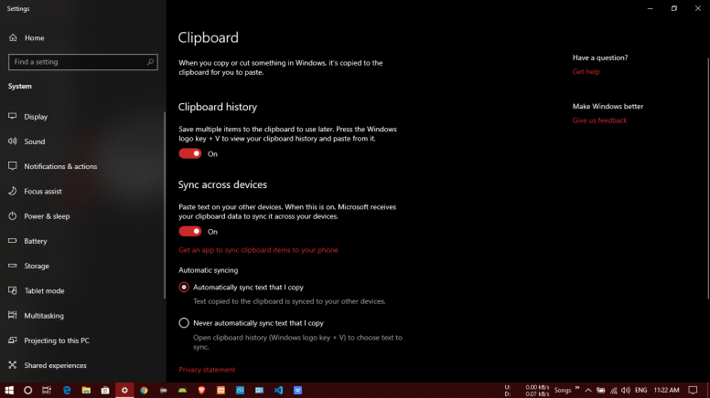Click the Settings gear taskbar icon

click(124, 391)
